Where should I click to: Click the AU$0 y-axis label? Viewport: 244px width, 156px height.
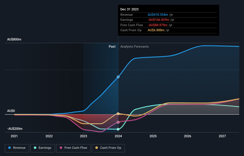[11, 111]
